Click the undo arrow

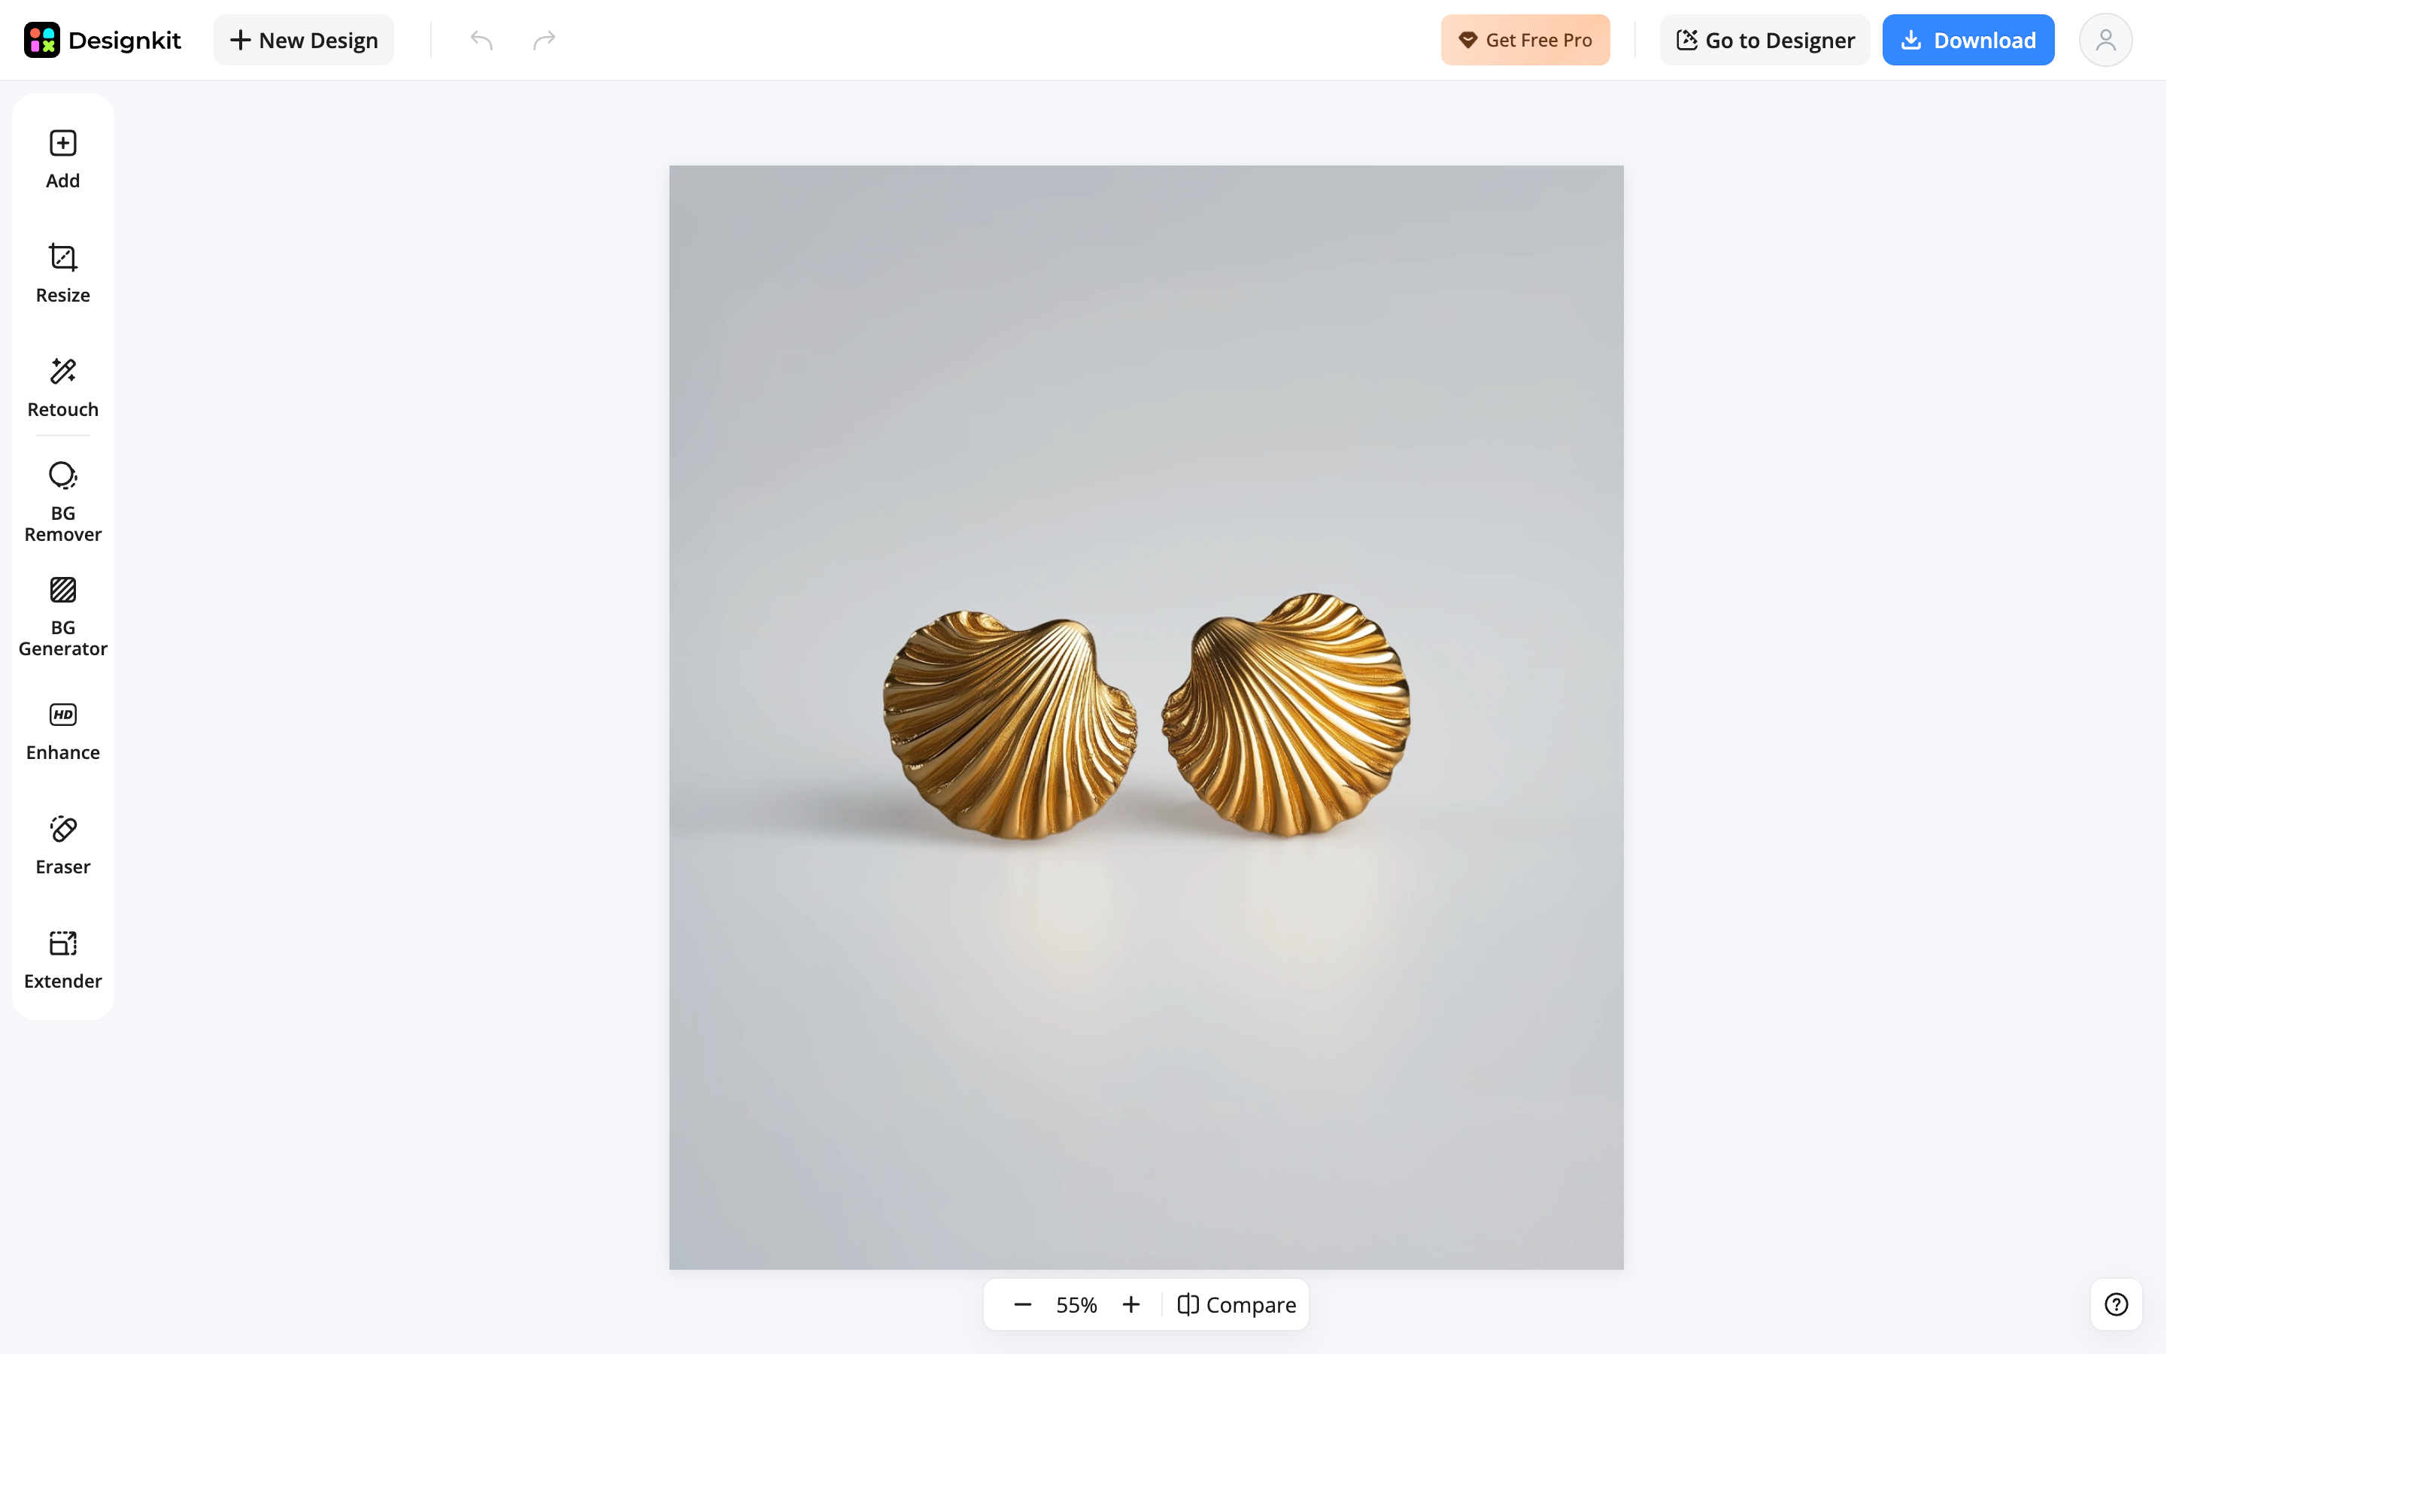tap(482, 40)
